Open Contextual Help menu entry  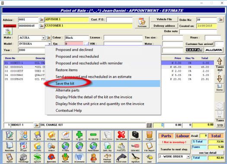[x=69, y=110]
